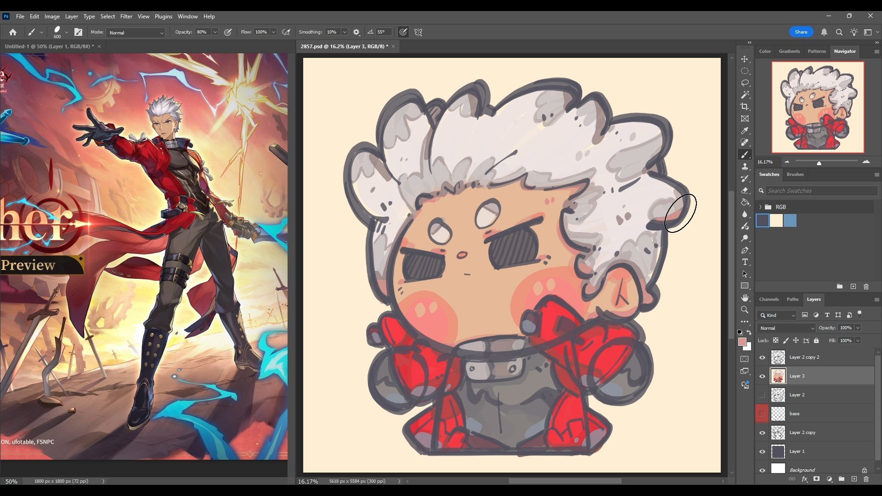Screen dimensions: 882x496
Task: Select the Path Selection tool
Action: tap(745, 274)
